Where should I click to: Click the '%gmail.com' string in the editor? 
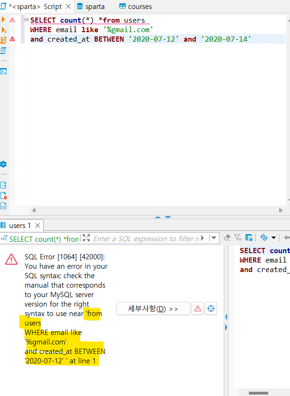[128, 30]
